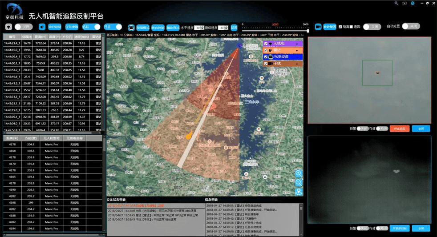
Task: Click the map location marker icon
Action: 298,192
